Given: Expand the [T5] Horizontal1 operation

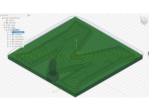Looking at the screenshot, I should pos(8,42).
